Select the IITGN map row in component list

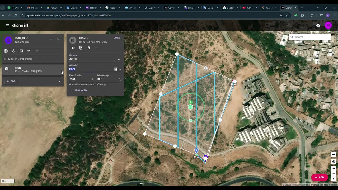(x=33, y=70)
